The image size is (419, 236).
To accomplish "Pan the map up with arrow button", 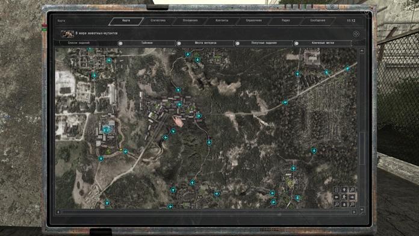I will click(x=344, y=190).
